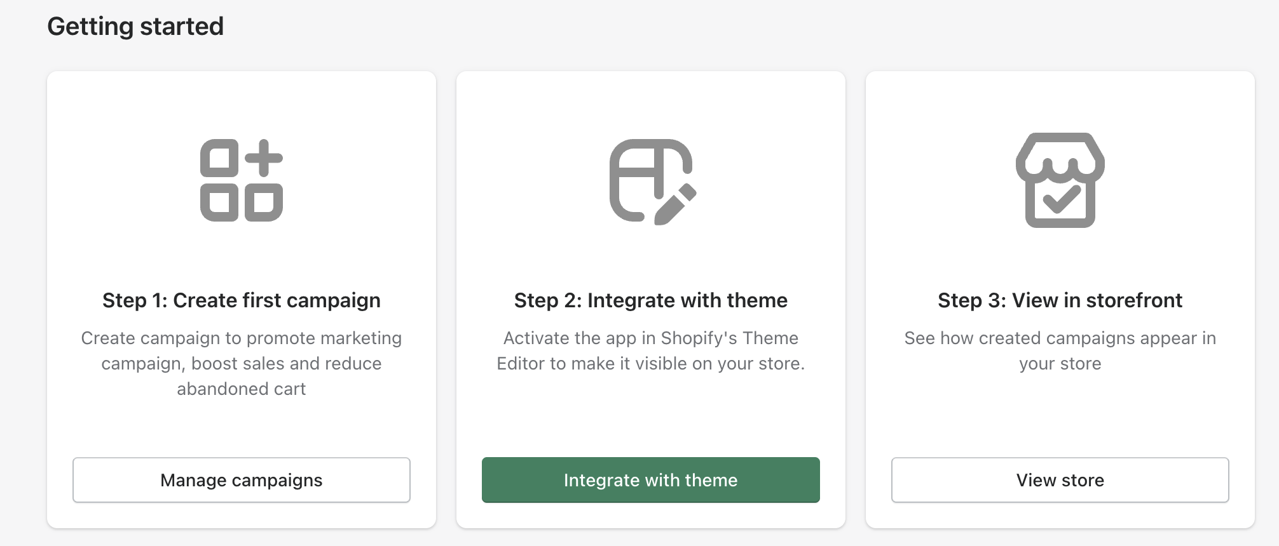Select the 'Step 1: Create first campaign' title
Image resolution: width=1279 pixels, height=546 pixels.
click(242, 300)
